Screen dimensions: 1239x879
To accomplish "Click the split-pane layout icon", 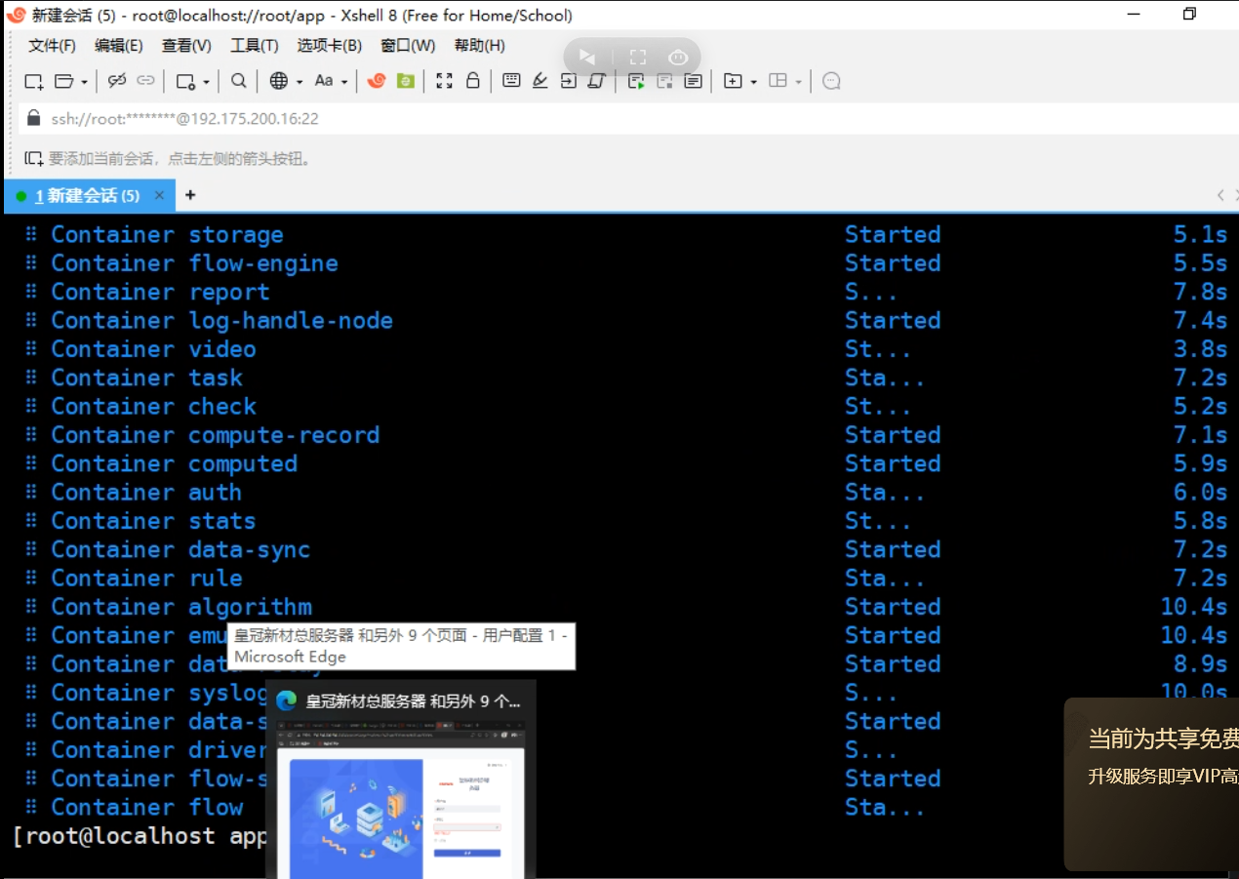I will click(779, 81).
